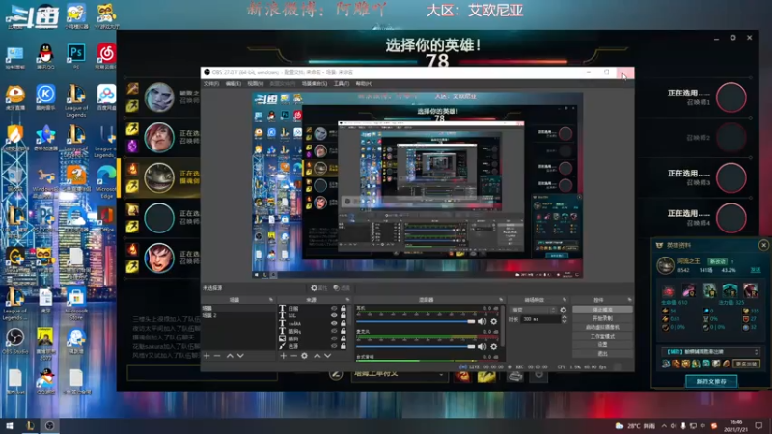
Task: Open the Edit menu in OBS
Action: [233, 84]
